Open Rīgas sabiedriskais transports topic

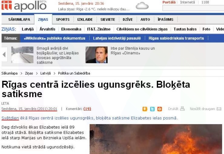pos(176,38)
